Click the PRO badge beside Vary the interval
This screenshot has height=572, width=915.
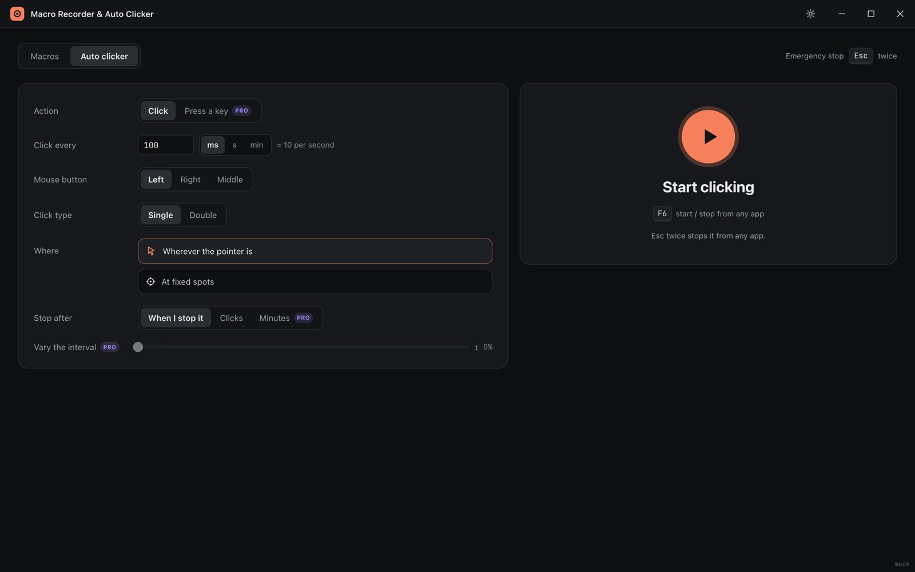110,347
